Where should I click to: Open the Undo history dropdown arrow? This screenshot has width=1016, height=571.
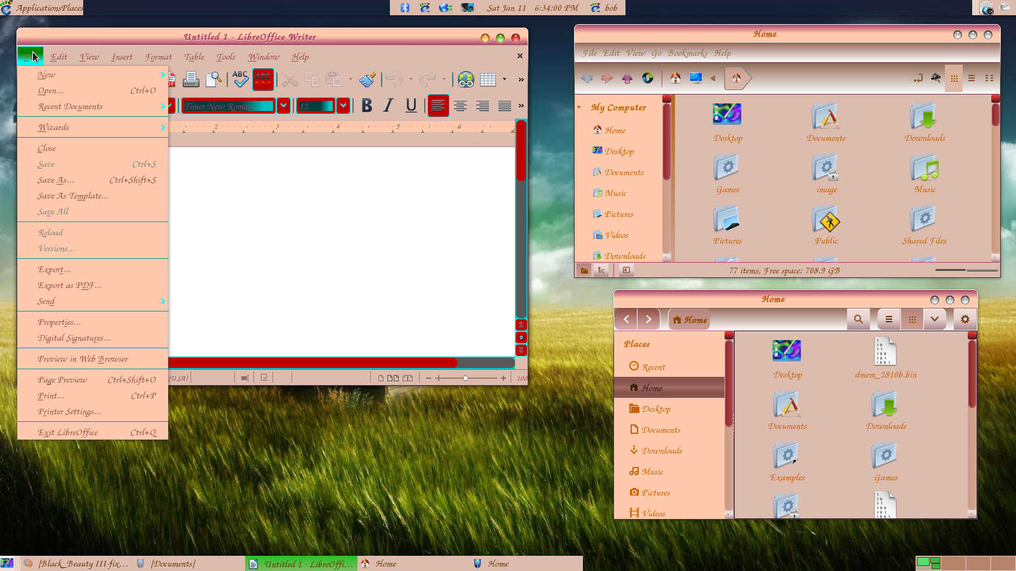coord(410,79)
